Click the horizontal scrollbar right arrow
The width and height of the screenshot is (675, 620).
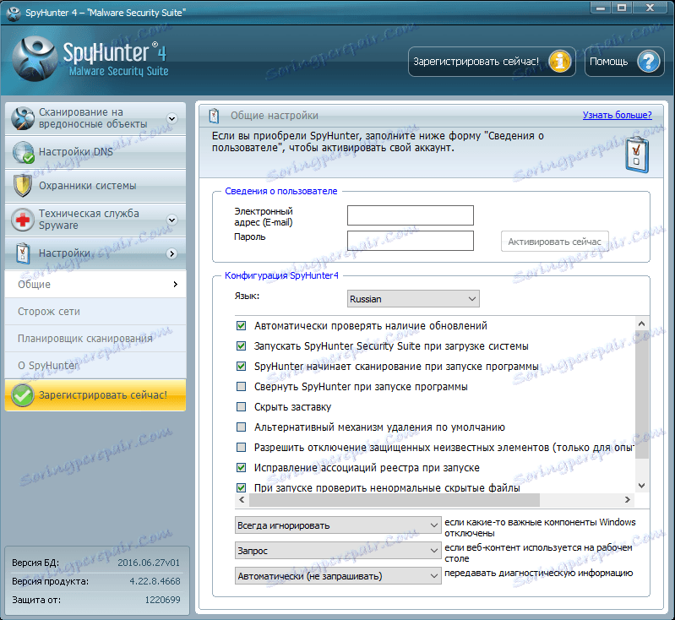627,500
